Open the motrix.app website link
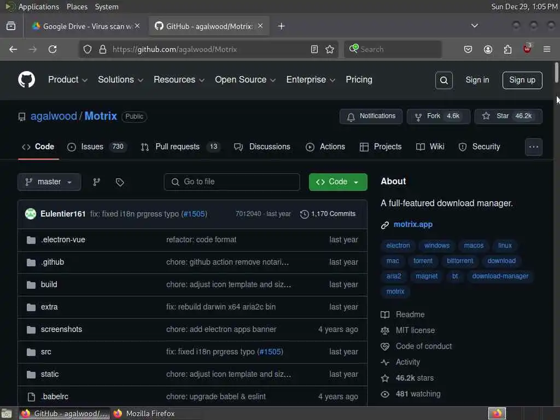Image resolution: width=560 pixels, height=420 pixels. (413, 224)
